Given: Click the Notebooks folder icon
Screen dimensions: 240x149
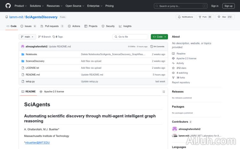Looking at the screenshot, I should point(23,54).
